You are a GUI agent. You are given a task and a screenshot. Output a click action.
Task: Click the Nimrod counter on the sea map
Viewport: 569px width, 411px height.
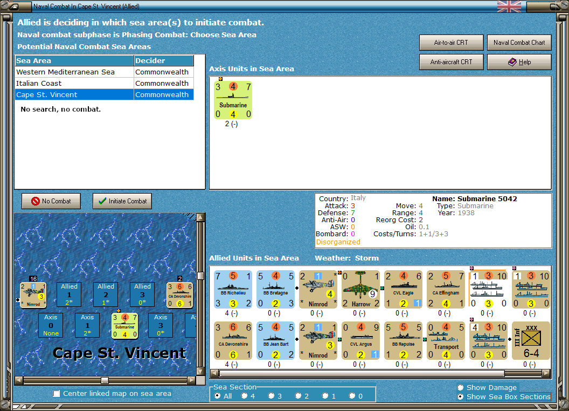tap(33, 294)
